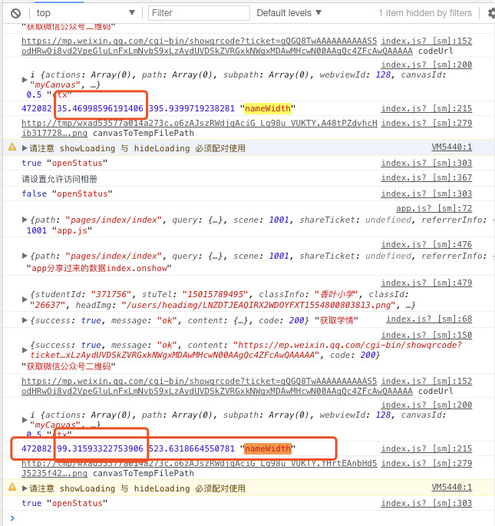
Task: Select the logged value 395.9399719238281
Action: click(192, 108)
